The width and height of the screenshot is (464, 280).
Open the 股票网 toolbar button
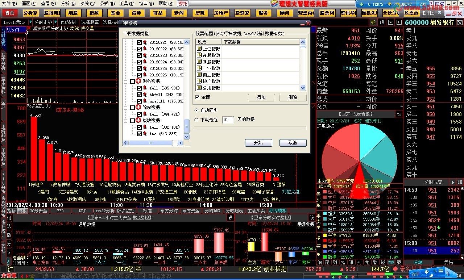[327, 13]
